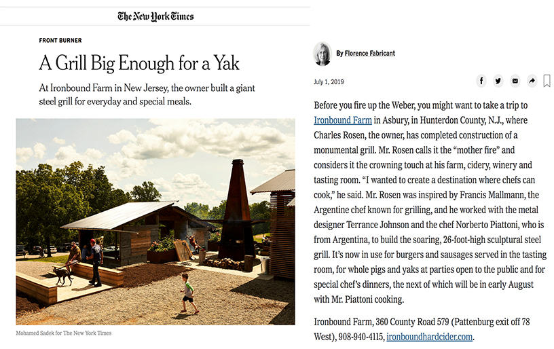The image size is (554, 349).
Task: Go to The New York Times homepage logo
Action: pyautogui.click(x=155, y=16)
